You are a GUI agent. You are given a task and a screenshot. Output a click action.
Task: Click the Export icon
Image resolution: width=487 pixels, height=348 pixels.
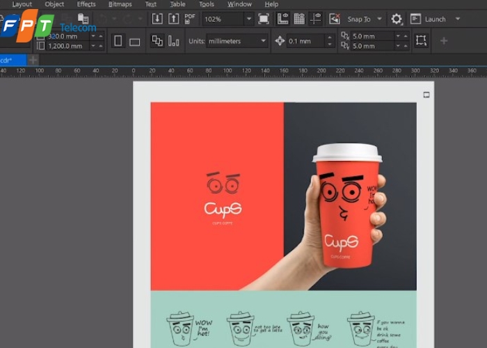(x=173, y=19)
